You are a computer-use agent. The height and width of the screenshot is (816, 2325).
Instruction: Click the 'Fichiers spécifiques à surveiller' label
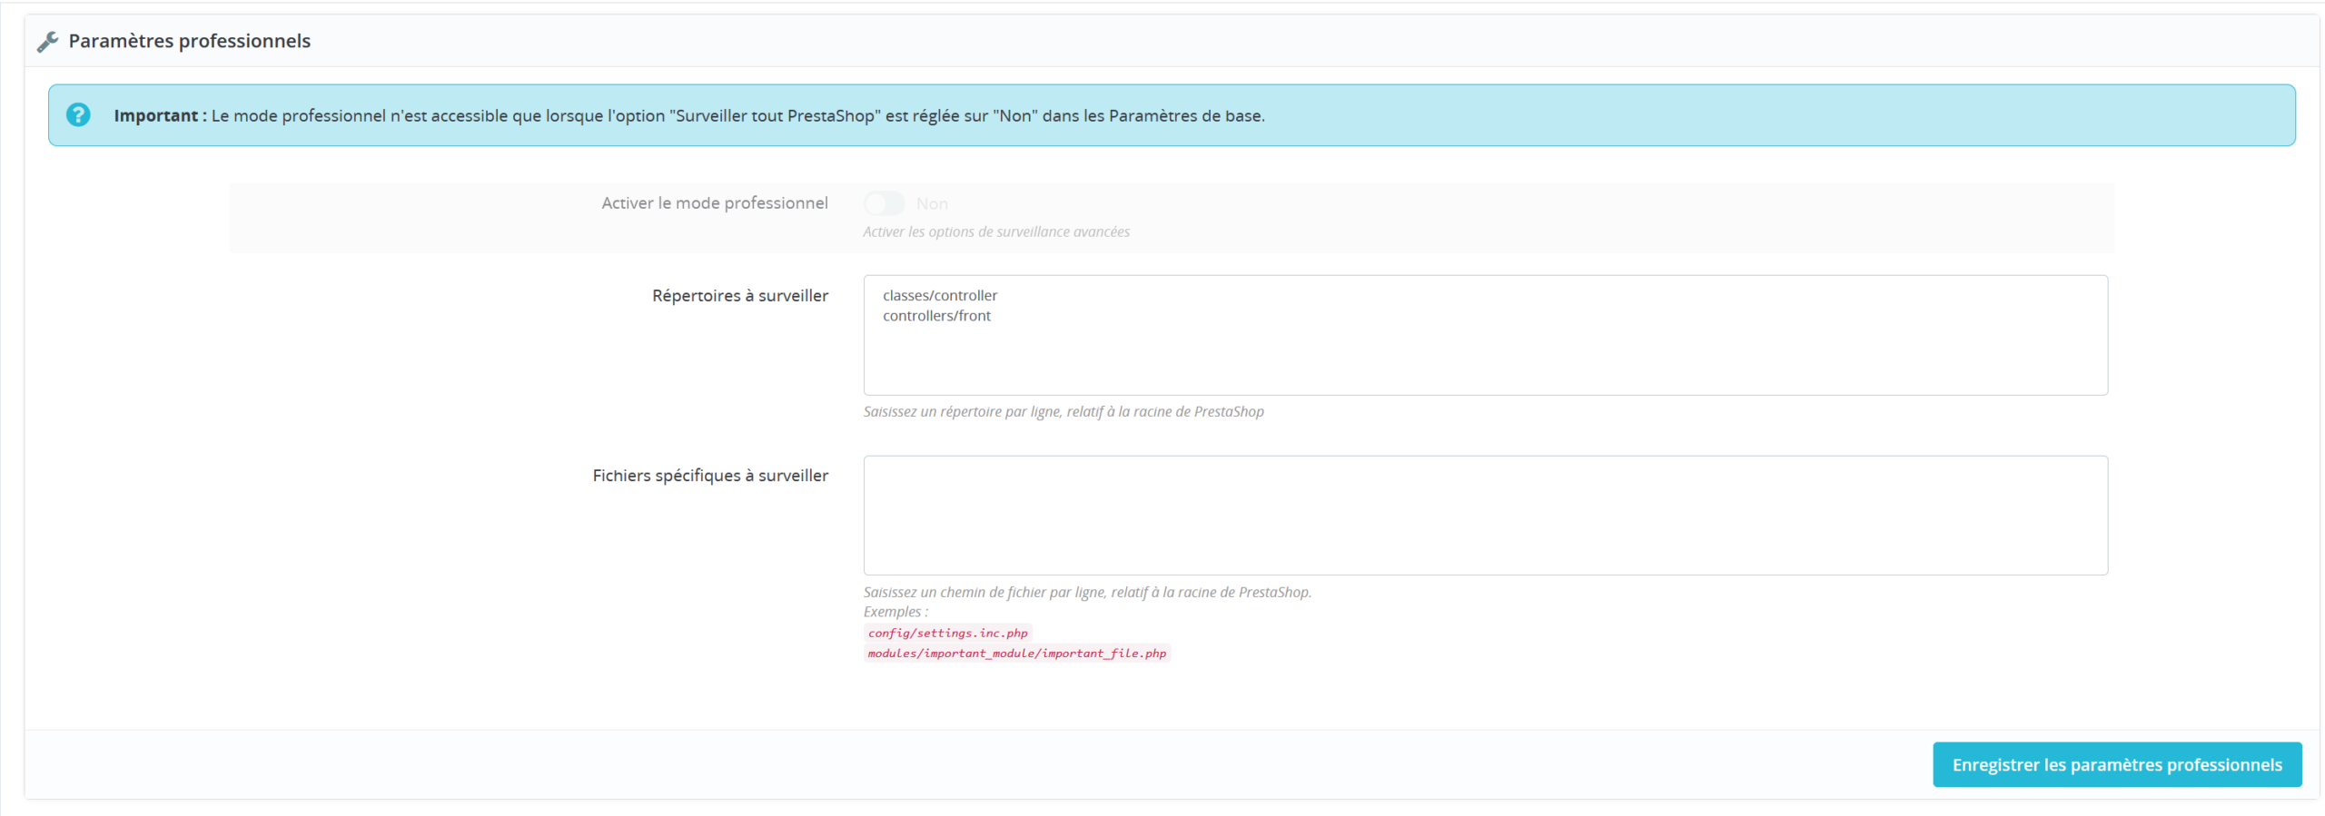(x=710, y=476)
